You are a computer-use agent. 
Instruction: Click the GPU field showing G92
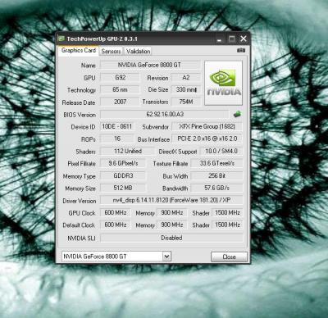coord(120,77)
